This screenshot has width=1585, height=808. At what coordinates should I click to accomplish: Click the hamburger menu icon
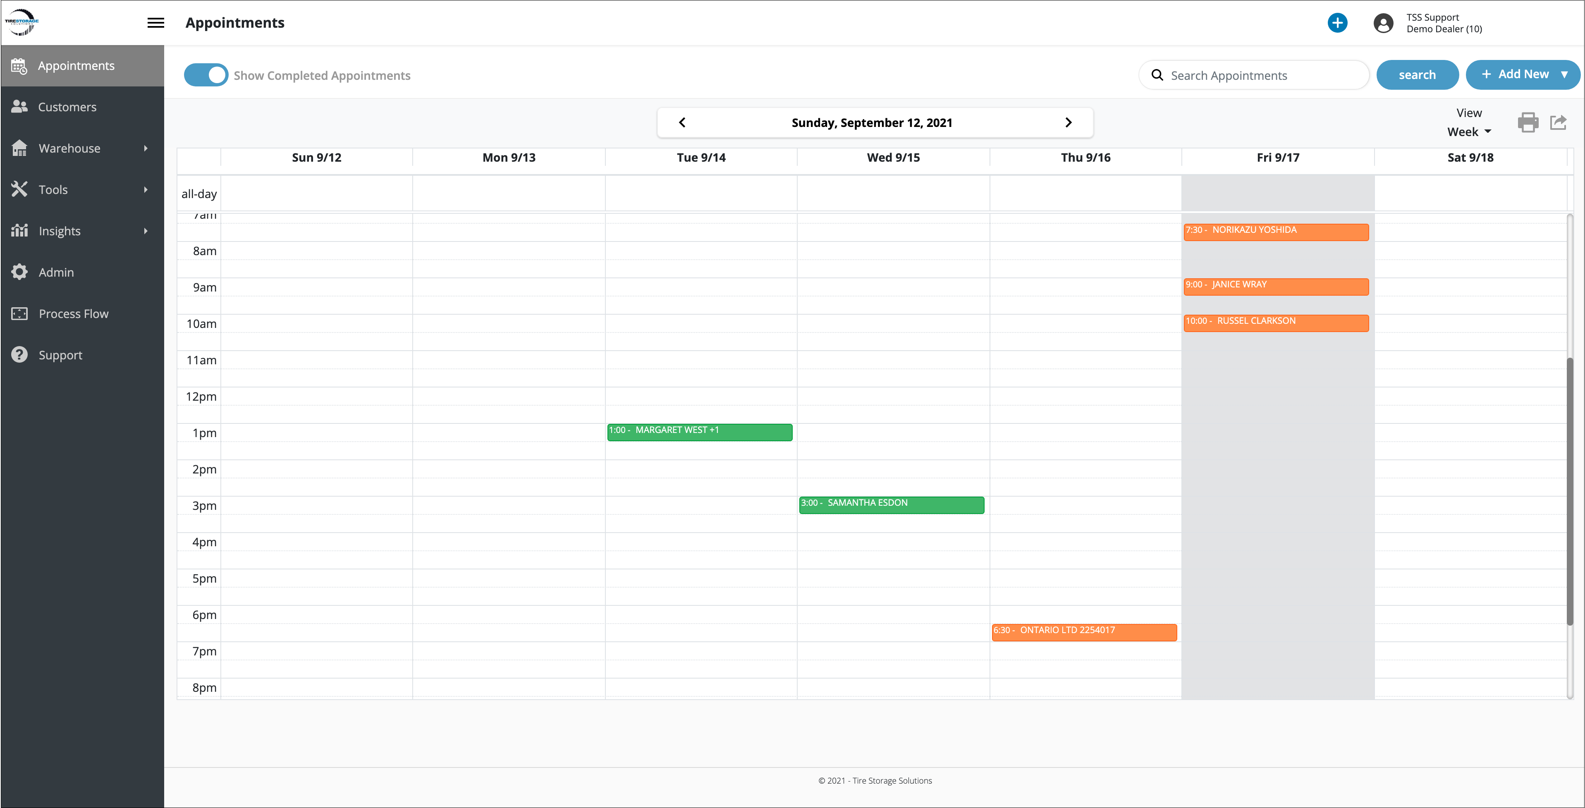(155, 23)
